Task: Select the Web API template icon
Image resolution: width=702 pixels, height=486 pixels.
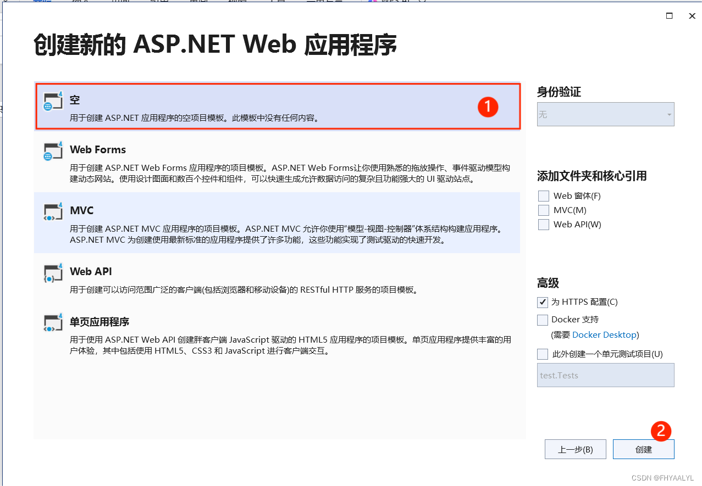Action: tap(53, 273)
